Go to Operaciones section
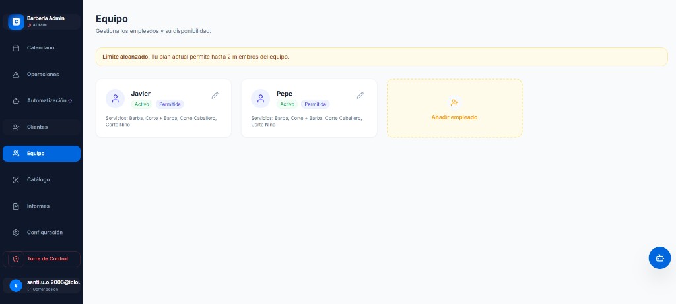This screenshot has width=676, height=304. point(42,75)
